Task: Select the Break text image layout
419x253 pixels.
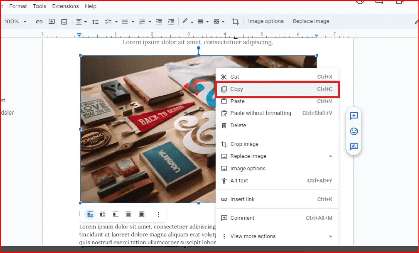Action: coord(116,214)
